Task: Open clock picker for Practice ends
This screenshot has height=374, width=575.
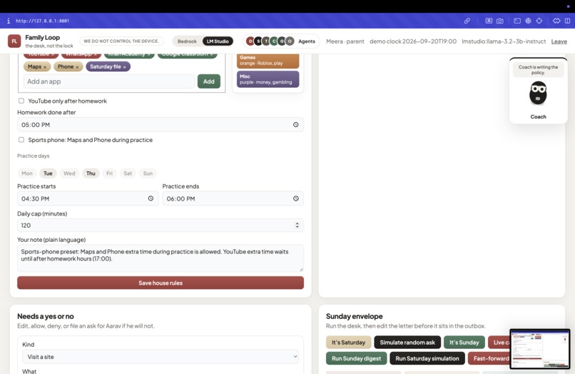Action: [295, 198]
